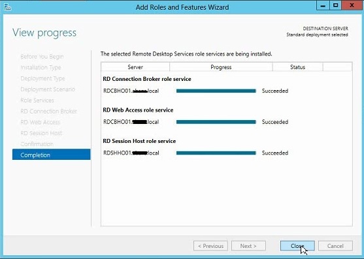This screenshot has height=259, width=364.
Task: Click the role services being installed message
Action: pyautogui.click(x=186, y=54)
